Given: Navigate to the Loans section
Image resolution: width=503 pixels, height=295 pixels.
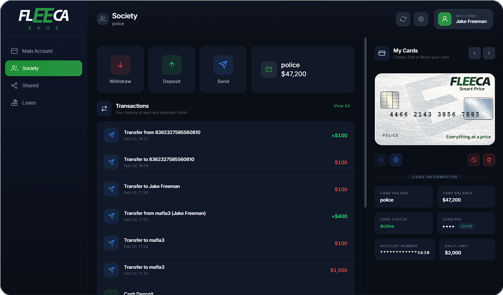Looking at the screenshot, I should click(x=43, y=103).
